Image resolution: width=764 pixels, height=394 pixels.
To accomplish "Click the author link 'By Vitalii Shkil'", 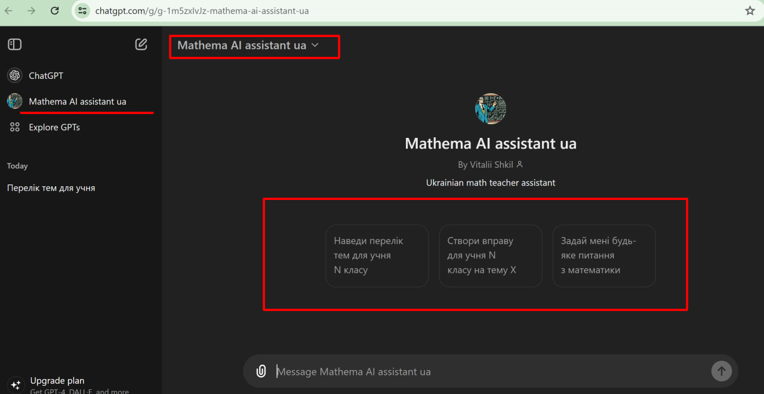I will (491, 164).
